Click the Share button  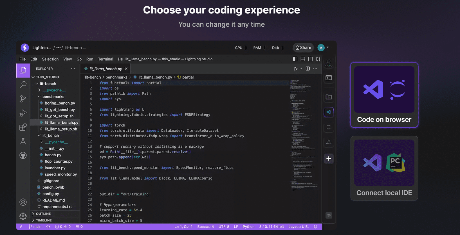pos(303,48)
